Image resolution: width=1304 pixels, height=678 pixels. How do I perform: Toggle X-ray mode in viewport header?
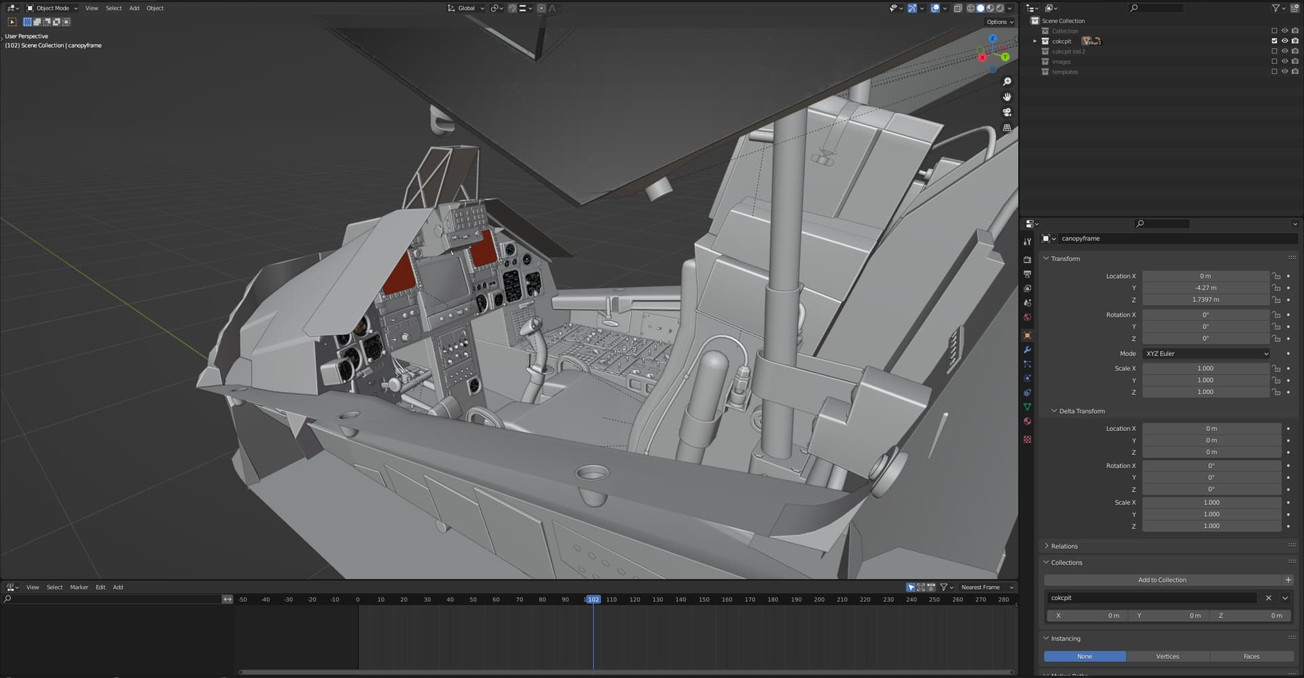tap(958, 8)
